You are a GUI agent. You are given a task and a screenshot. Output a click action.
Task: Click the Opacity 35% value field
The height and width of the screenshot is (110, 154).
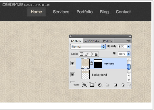tap(122, 46)
